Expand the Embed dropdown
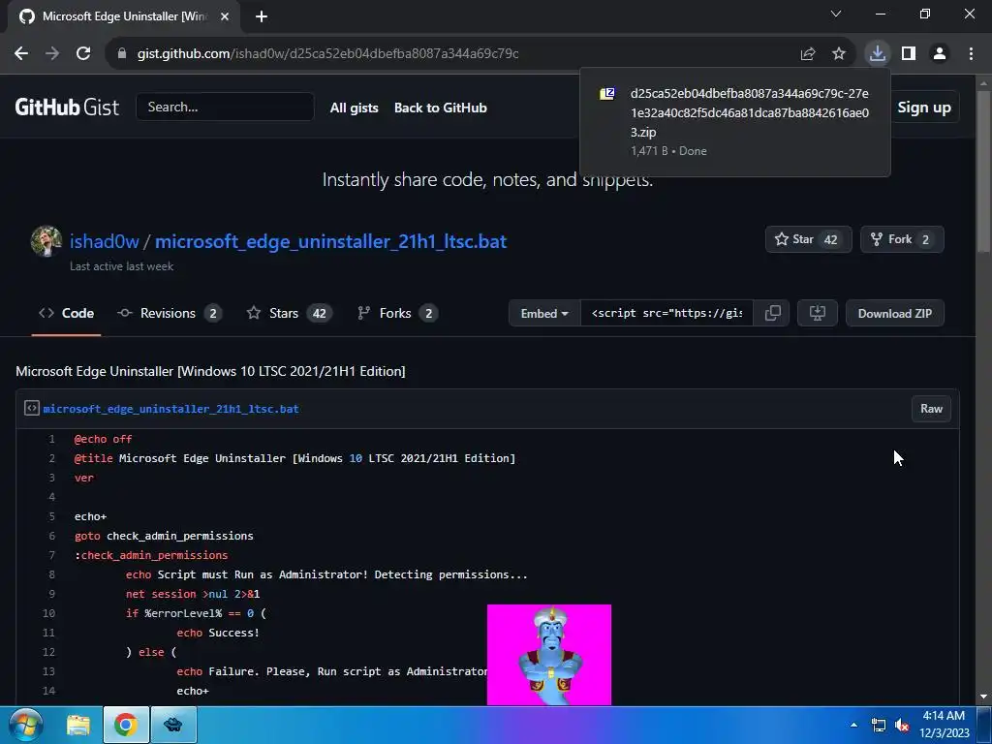 click(x=544, y=313)
